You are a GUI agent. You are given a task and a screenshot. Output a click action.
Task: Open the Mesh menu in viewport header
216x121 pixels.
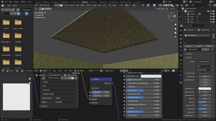82,5
